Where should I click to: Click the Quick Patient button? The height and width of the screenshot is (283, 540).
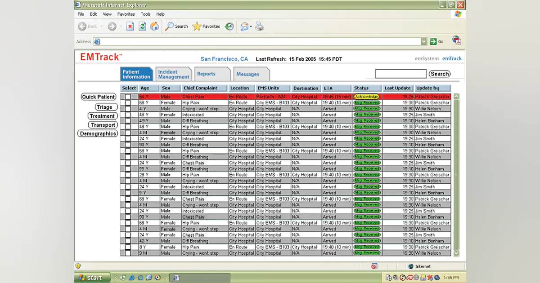(x=99, y=97)
